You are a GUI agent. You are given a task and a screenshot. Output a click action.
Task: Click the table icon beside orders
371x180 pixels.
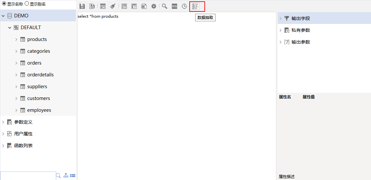click(23, 63)
